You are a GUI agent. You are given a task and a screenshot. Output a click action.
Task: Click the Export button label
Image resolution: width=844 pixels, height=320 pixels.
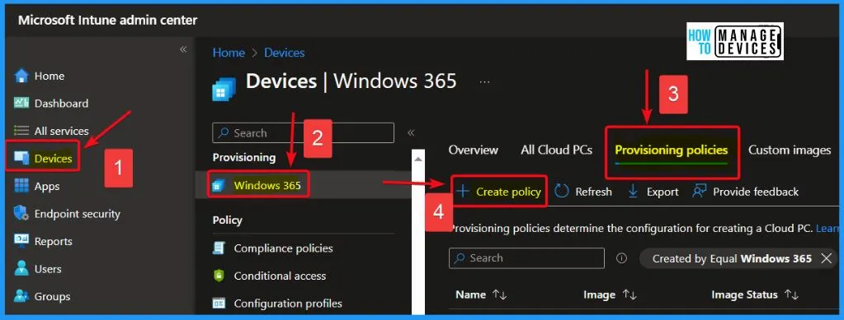click(662, 192)
